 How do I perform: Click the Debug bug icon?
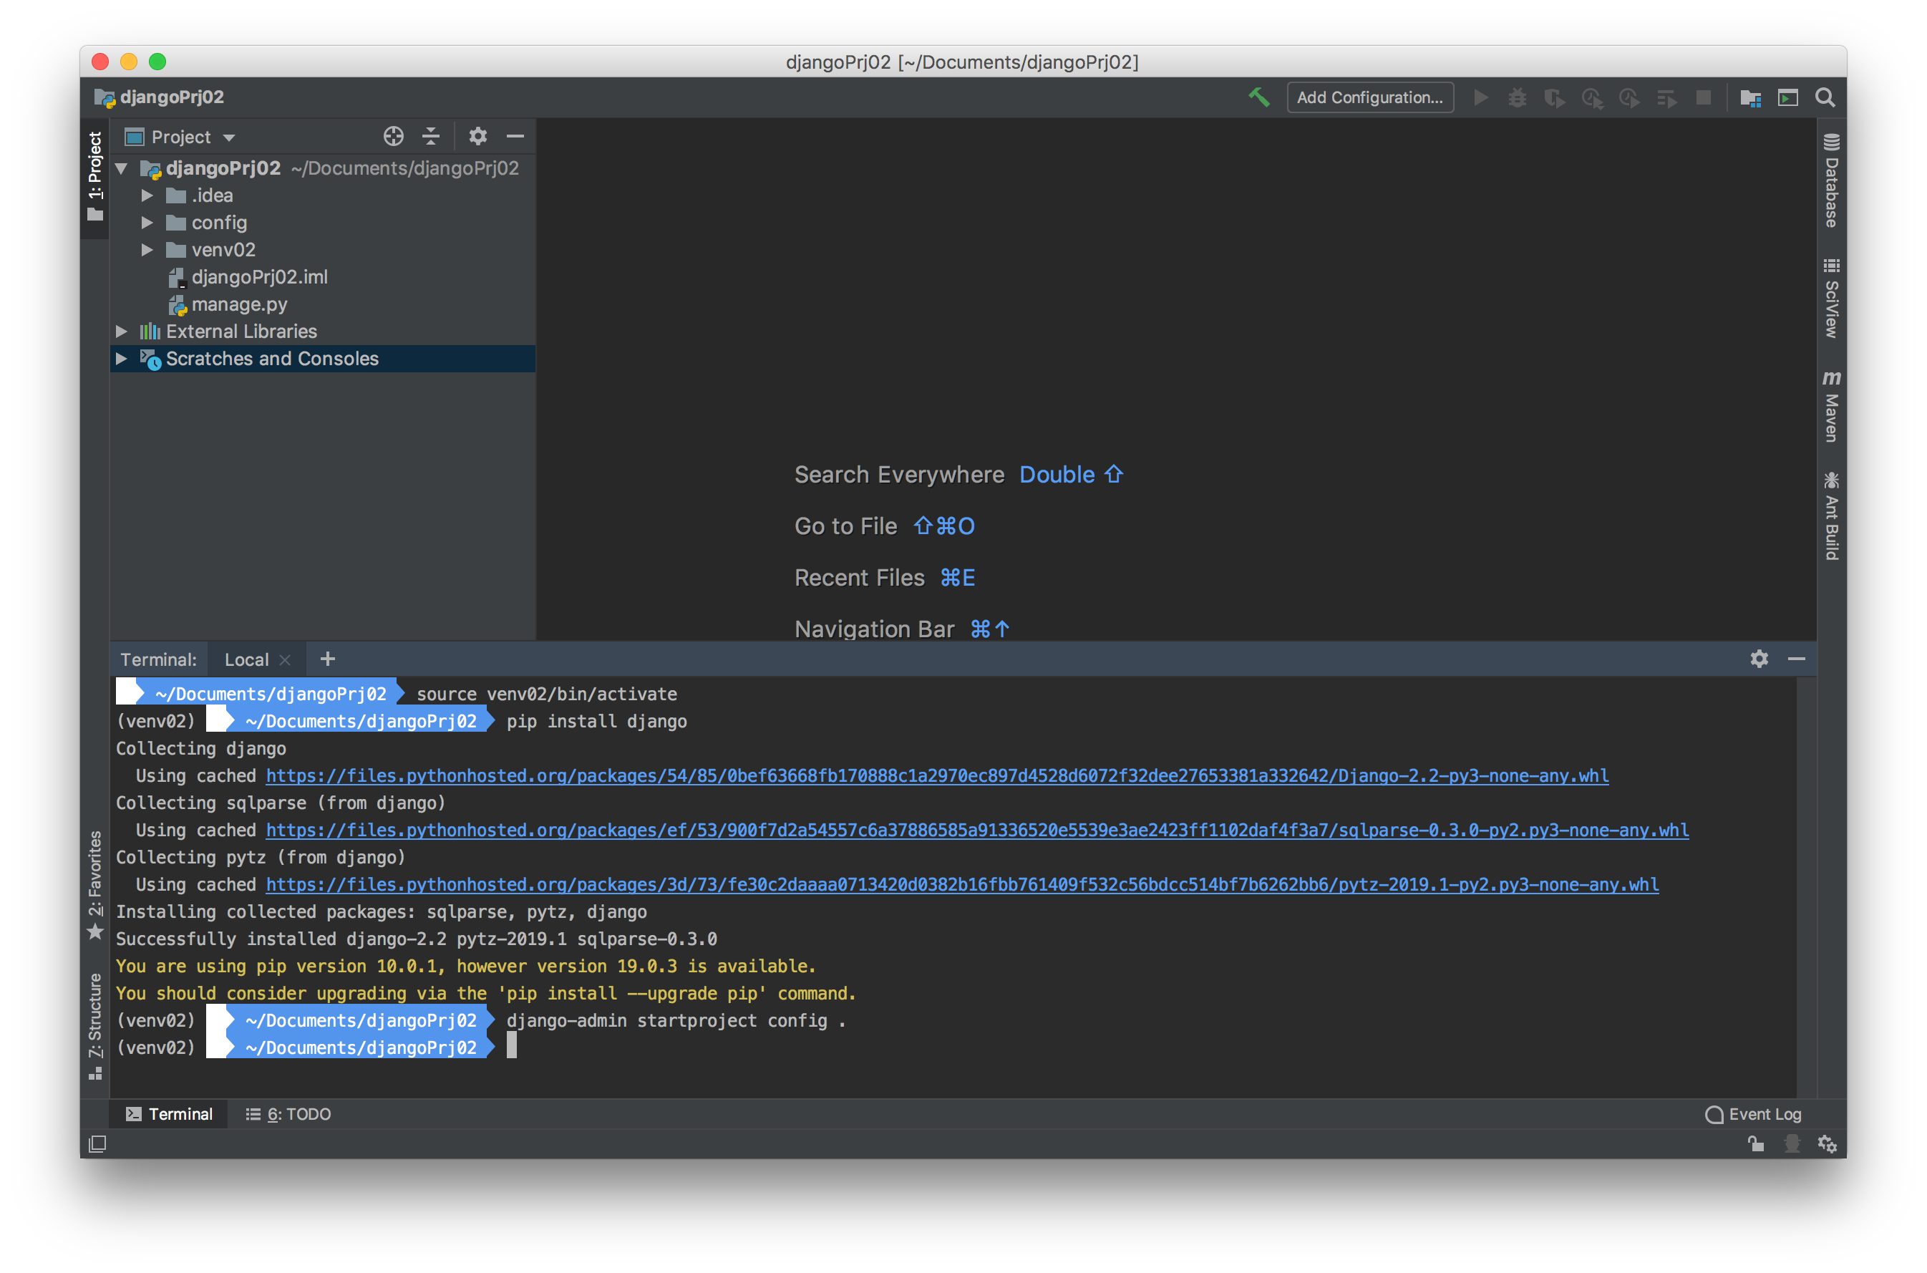click(1517, 97)
